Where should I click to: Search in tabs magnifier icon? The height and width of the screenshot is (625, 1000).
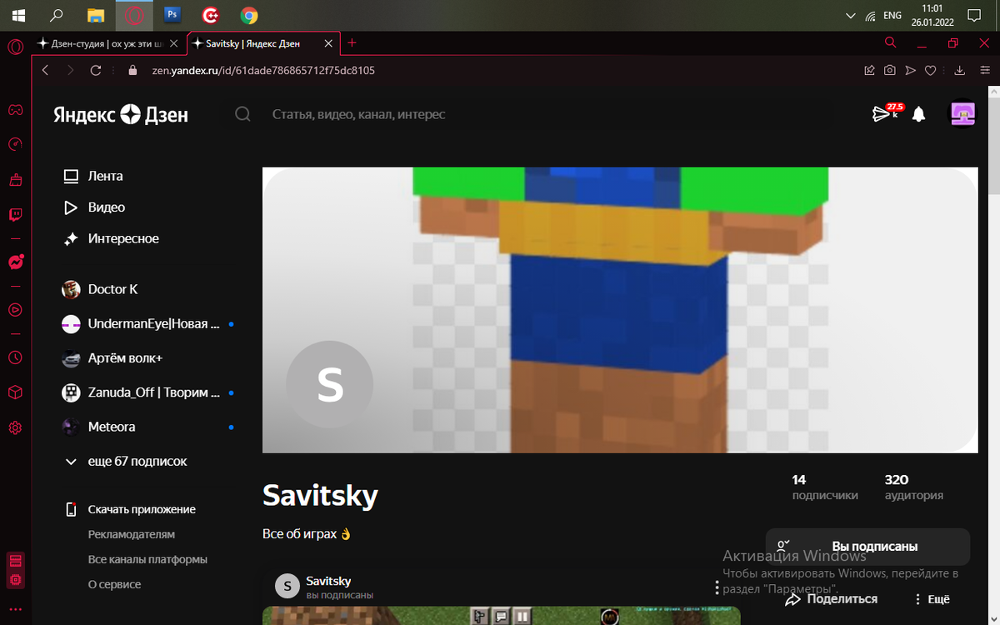[x=891, y=42]
